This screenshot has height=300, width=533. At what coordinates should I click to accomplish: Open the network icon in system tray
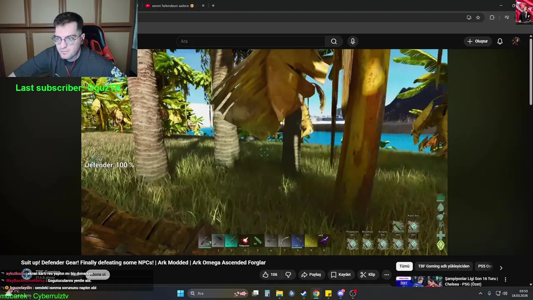click(x=498, y=293)
